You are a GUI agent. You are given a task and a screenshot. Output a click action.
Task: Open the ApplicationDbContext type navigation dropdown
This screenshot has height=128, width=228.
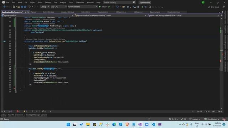tap(110, 15)
